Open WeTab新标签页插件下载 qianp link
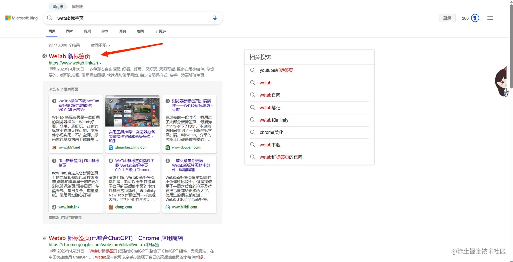The height and width of the screenshot is (262, 513). tap(135, 165)
